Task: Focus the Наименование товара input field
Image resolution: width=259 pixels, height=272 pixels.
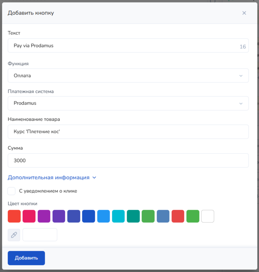Action: click(128, 131)
